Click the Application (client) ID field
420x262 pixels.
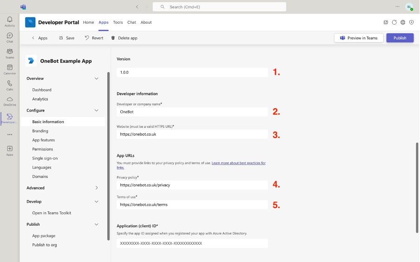pos(192,243)
